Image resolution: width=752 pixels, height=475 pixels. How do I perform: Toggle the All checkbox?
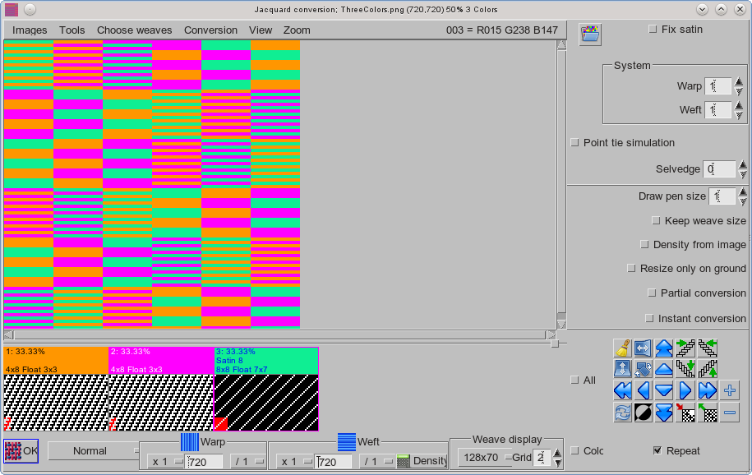(574, 380)
